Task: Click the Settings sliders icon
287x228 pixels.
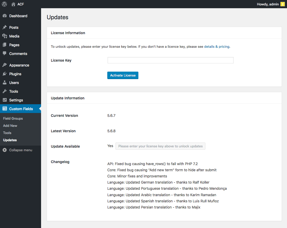Action: (5, 100)
